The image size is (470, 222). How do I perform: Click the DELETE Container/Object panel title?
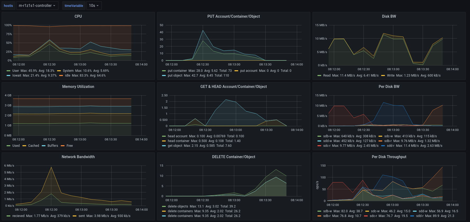(x=233, y=157)
